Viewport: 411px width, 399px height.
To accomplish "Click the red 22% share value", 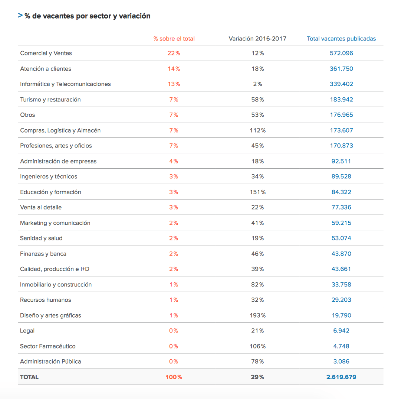I will (174, 53).
